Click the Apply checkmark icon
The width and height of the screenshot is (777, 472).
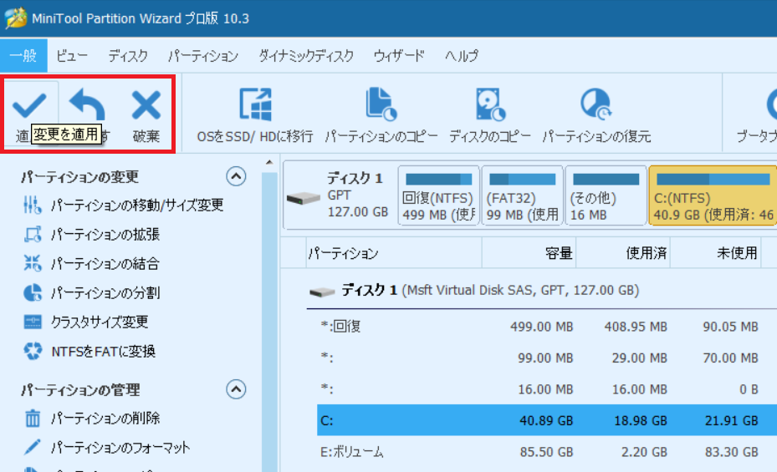point(30,105)
